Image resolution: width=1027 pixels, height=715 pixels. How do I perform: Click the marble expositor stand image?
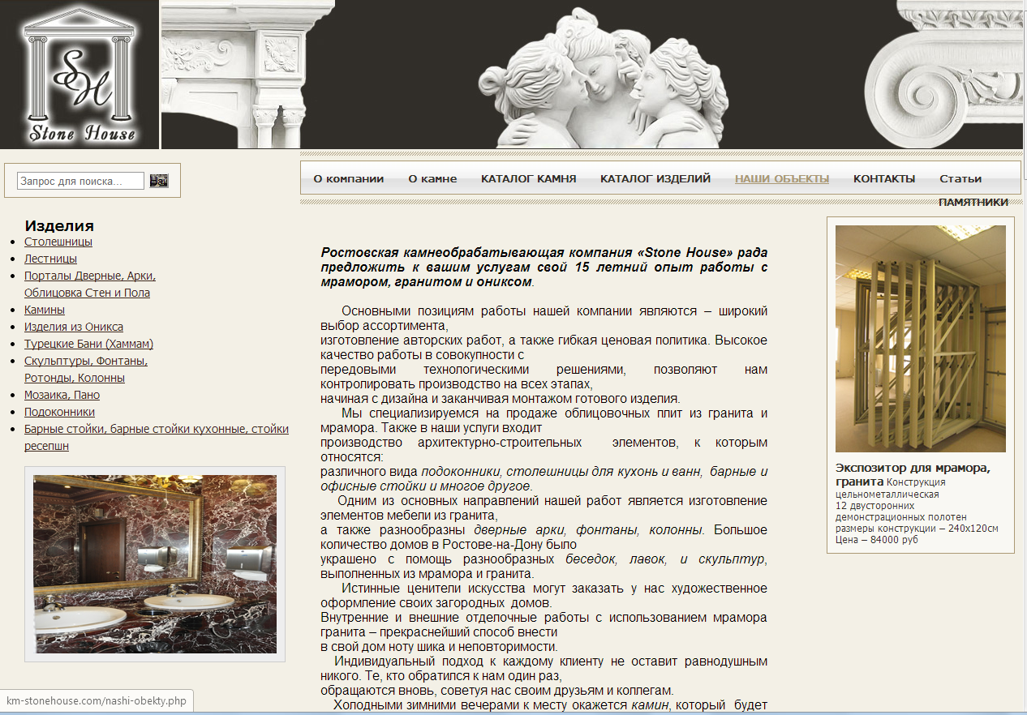[x=920, y=338]
